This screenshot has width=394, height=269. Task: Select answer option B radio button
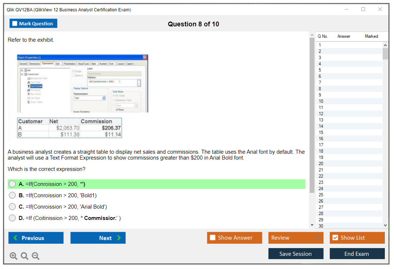12,195
